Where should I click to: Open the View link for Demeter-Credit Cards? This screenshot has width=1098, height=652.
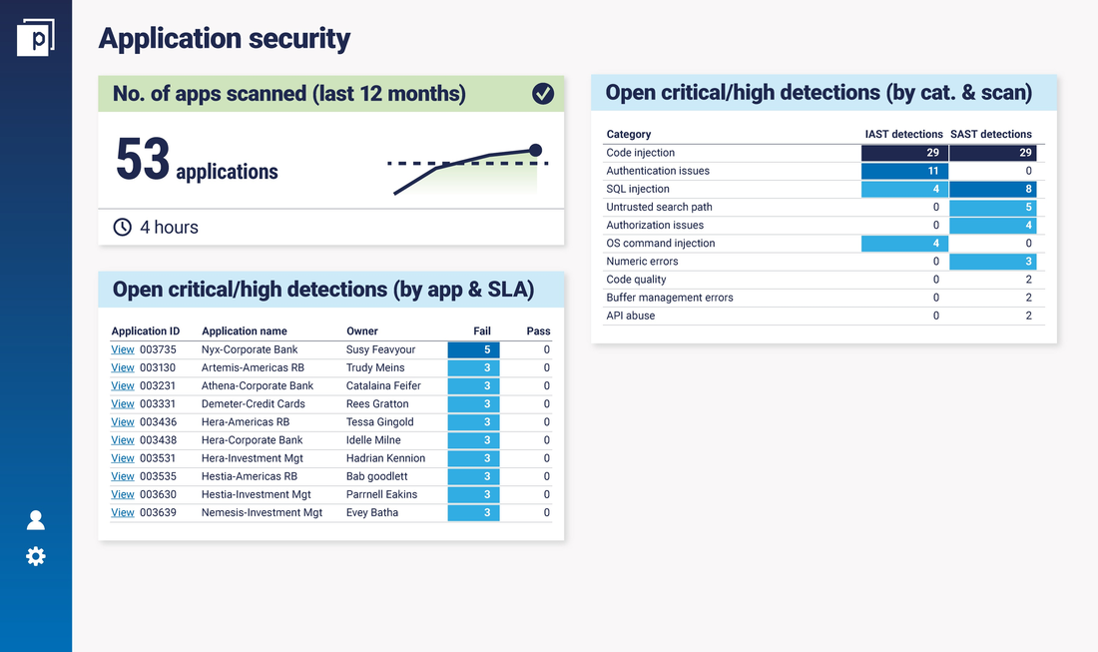pyautogui.click(x=122, y=403)
